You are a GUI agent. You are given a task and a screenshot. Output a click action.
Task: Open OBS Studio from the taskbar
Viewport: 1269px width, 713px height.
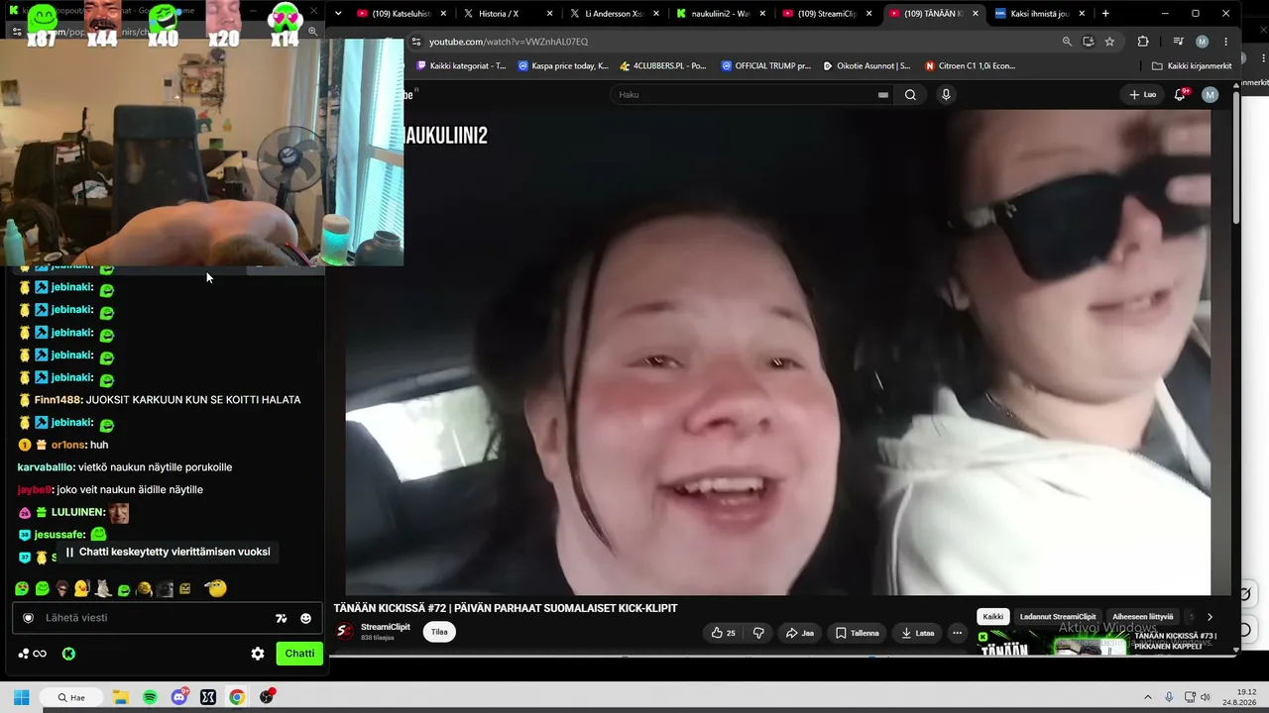click(x=267, y=697)
